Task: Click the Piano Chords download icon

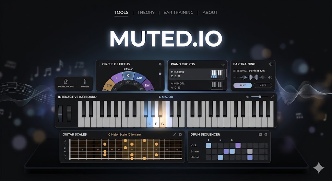Action: click(x=223, y=64)
